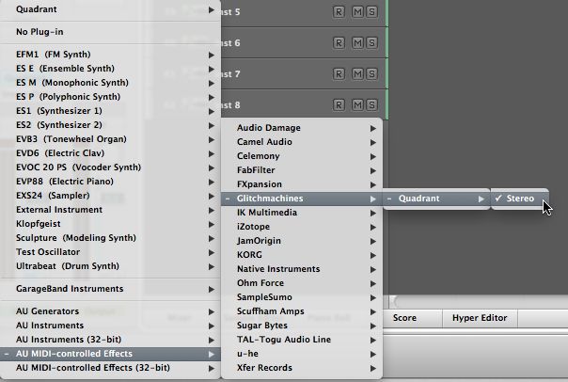Viewport: 568px width, 382px height.
Task: Mute track Inst 8
Action: pyautogui.click(x=357, y=105)
